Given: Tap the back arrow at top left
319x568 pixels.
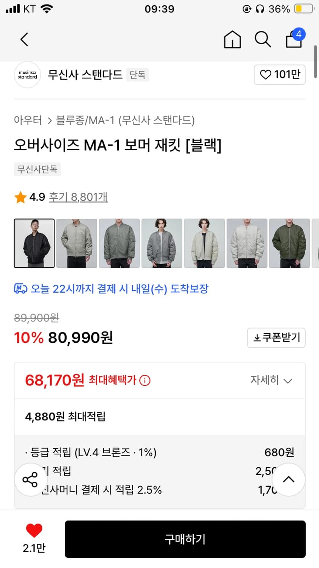Looking at the screenshot, I should [x=24, y=39].
